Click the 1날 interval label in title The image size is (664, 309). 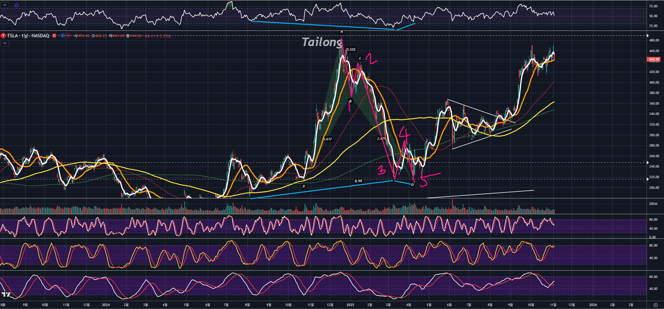tap(25, 36)
